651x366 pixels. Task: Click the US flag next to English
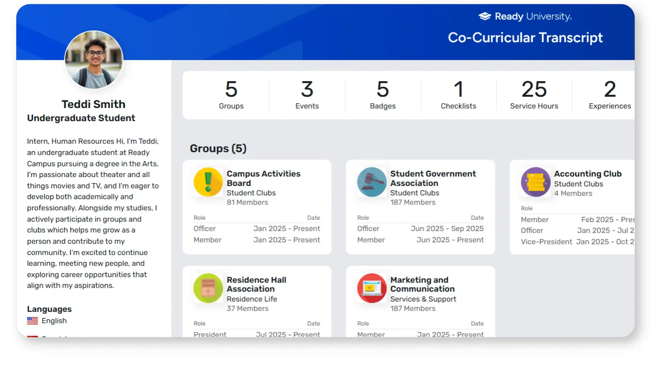pos(32,321)
